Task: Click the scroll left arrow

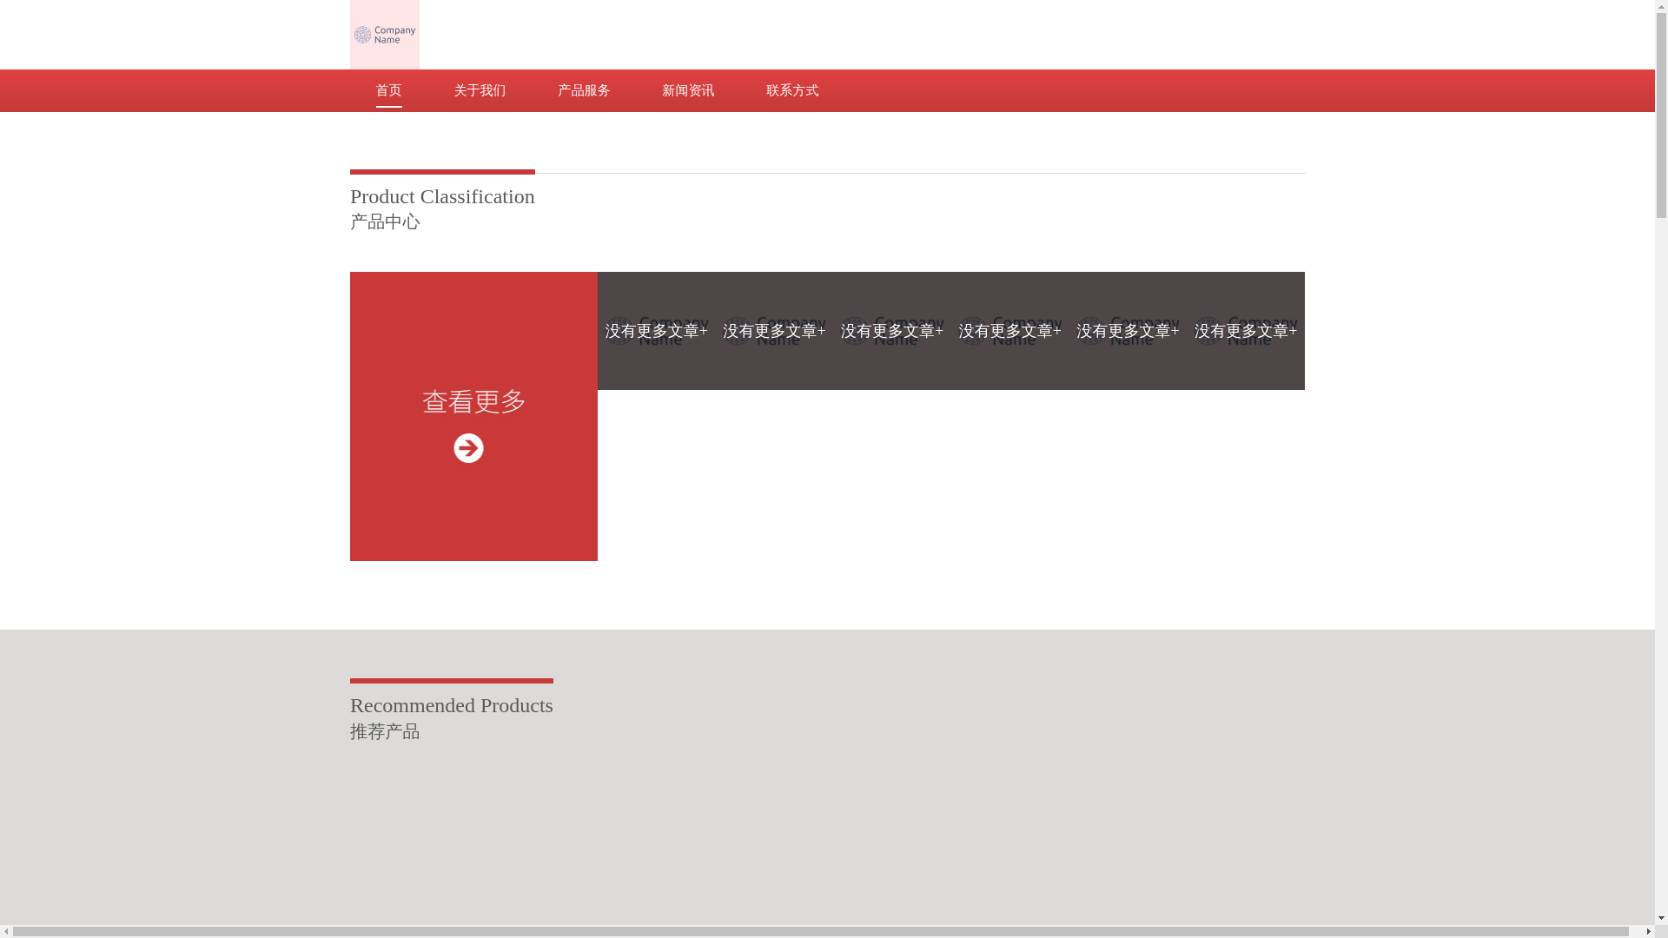Action: point(6,931)
